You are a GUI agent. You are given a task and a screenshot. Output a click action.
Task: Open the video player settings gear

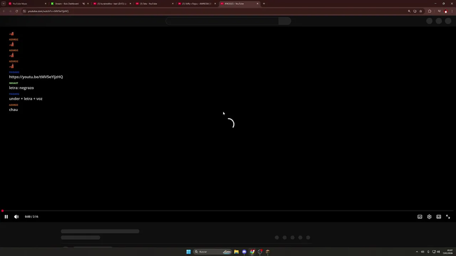click(429, 217)
